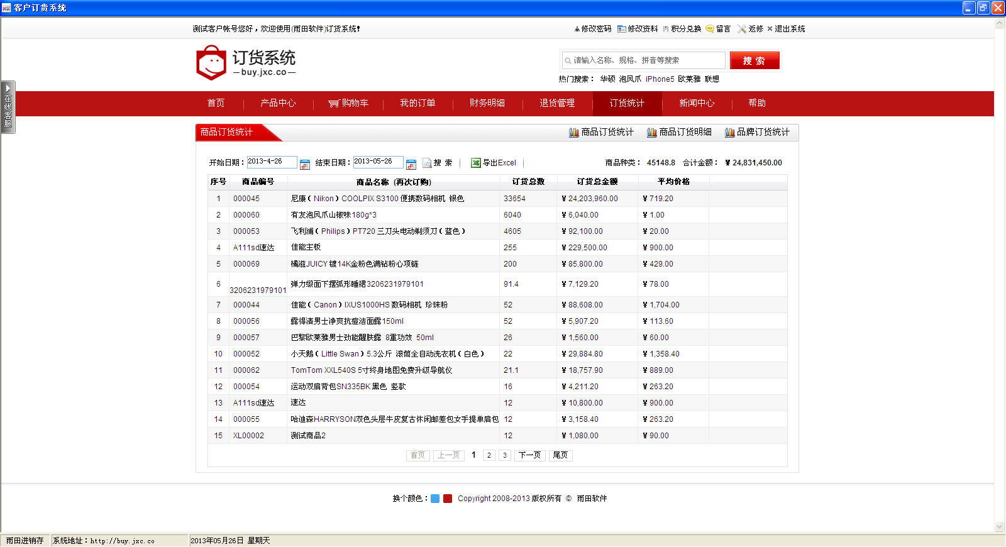Click the 订货总金额 column header

[597, 182]
